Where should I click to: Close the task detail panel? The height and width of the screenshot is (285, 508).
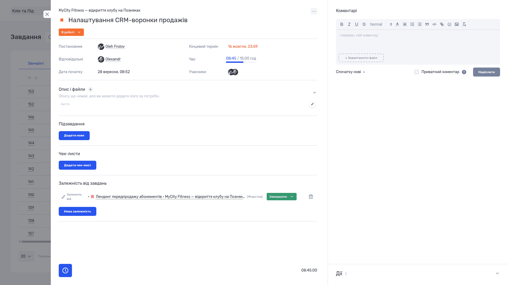(47, 14)
